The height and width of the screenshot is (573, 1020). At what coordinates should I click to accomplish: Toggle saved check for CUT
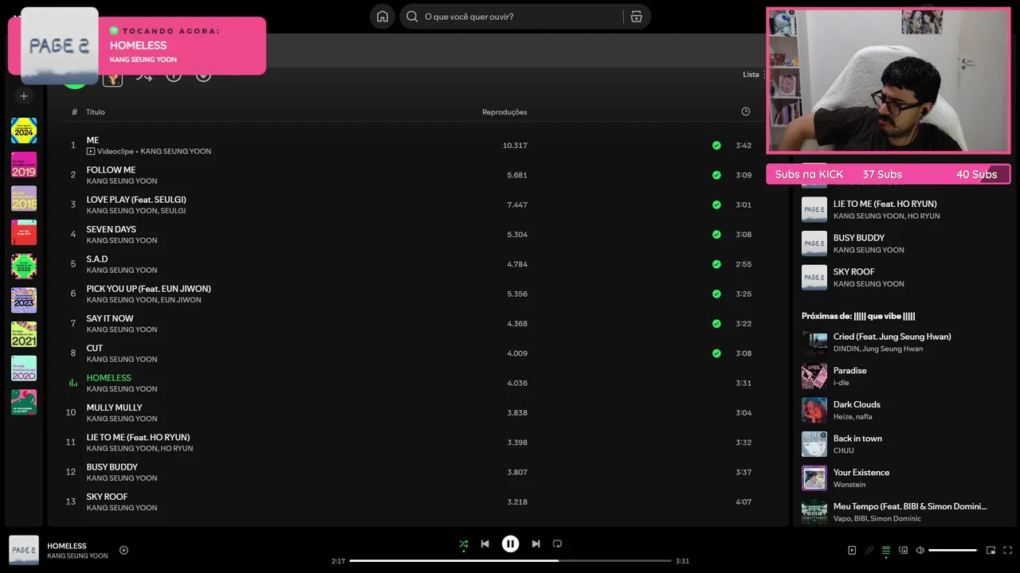point(716,353)
